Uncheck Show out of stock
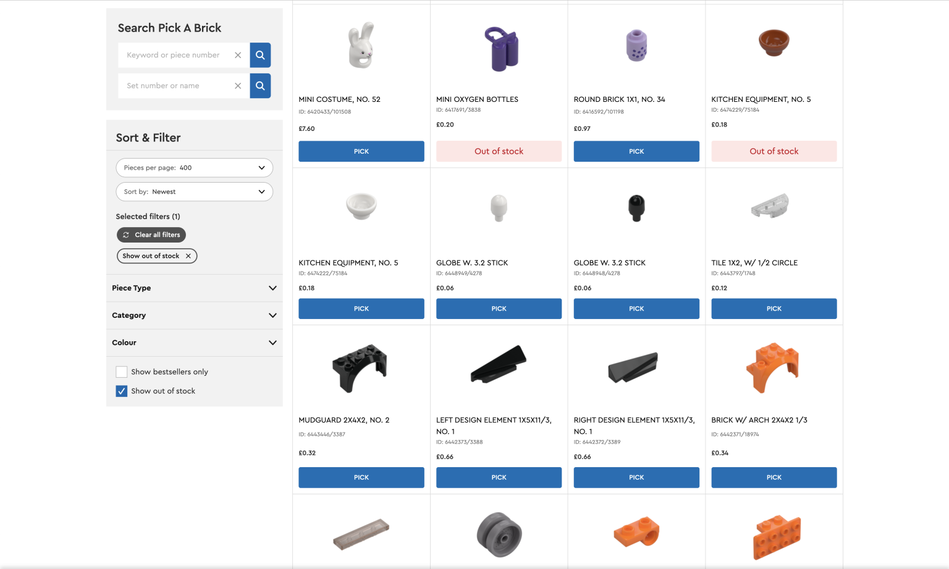949x569 pixels. click(x=121, y=391)
